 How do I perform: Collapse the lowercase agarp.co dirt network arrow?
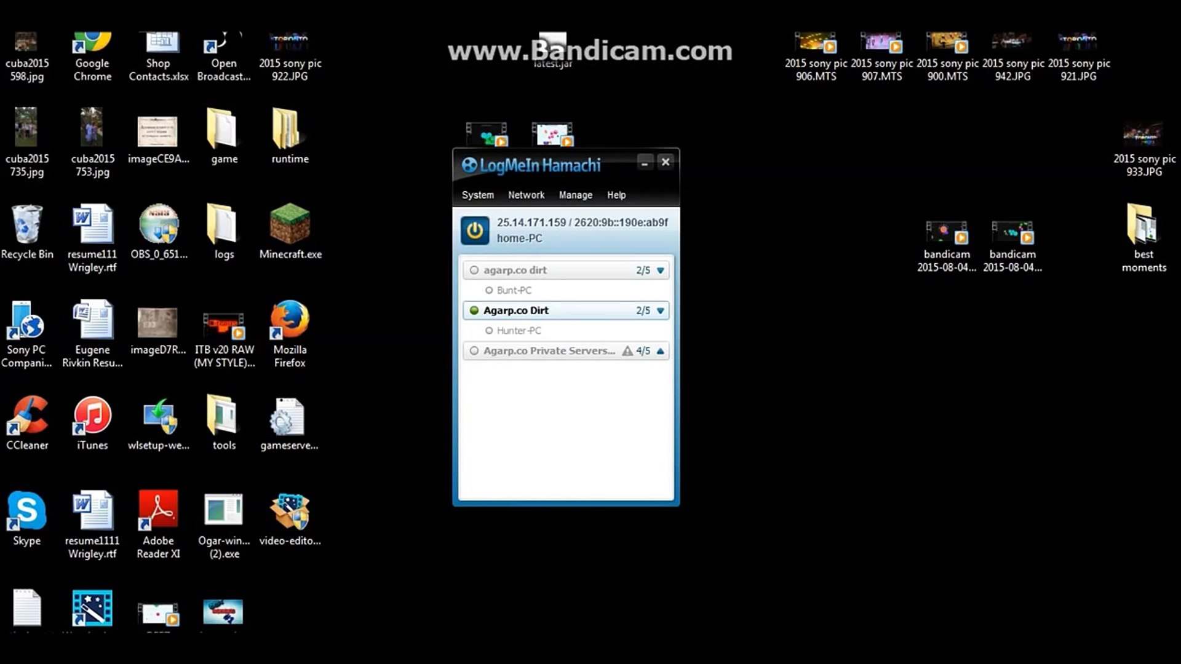(x=661, y=271)
